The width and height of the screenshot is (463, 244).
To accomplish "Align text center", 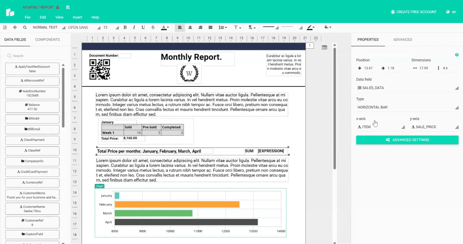I will 190,27.
